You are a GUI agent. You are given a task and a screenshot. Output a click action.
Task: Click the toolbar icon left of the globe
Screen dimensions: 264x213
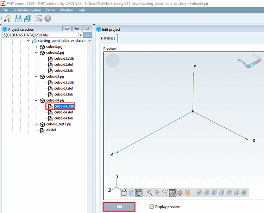39,19
